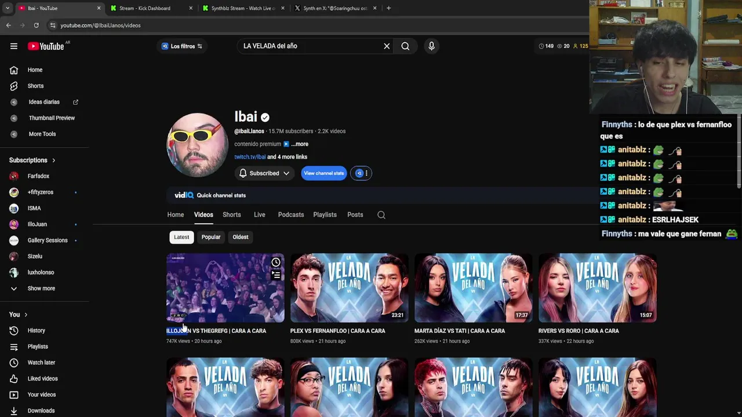This screenshot has height=417, width=742.
Task: Add Illojuan vs TheGrefg video to queue
Action: point(276,276)
